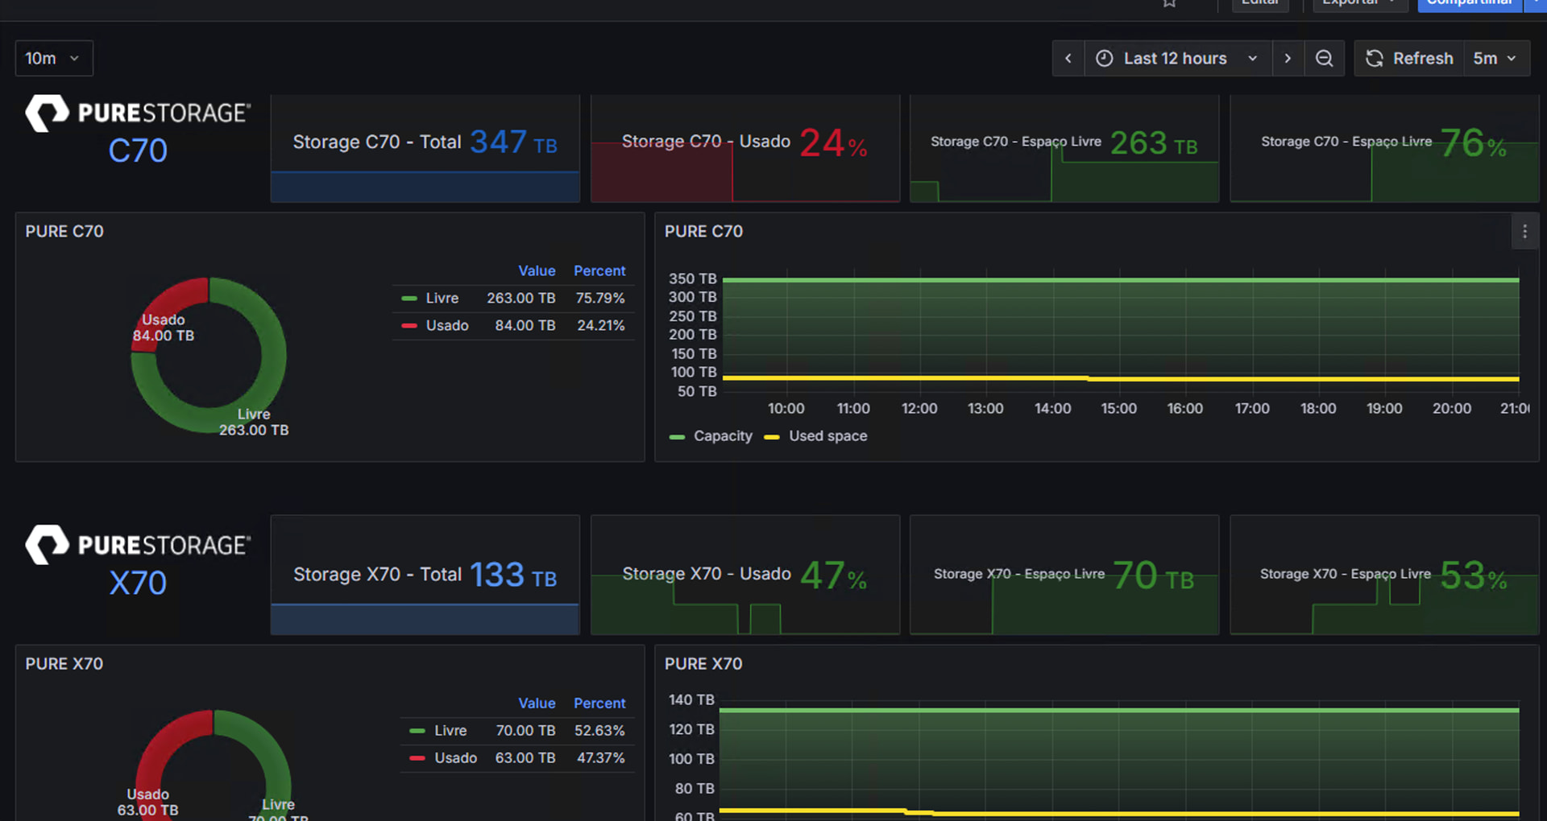The width and height of the screenshot is (1547, 821).
Task: Sort the C70 legend by Value column
Action: point(537,271)
